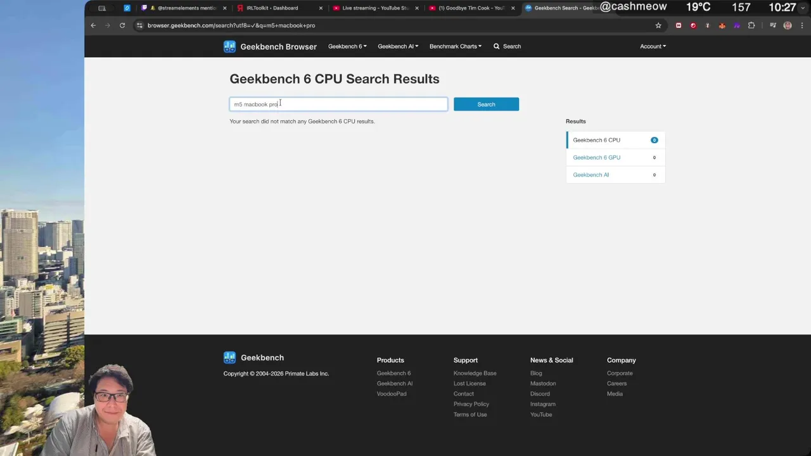Close the Goodbye Tim Cook tab

(513, 8)
